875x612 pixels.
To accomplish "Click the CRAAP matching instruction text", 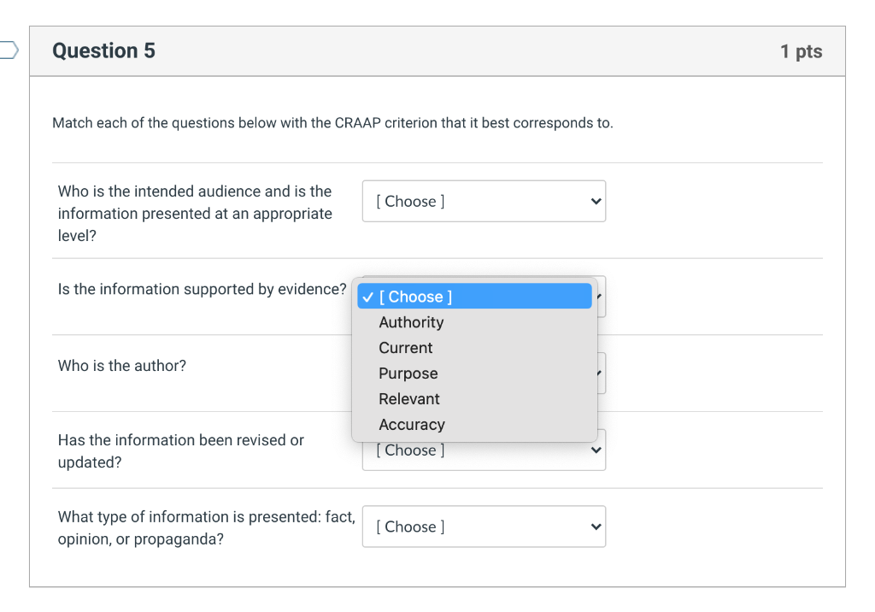I will tap(332, 123).
